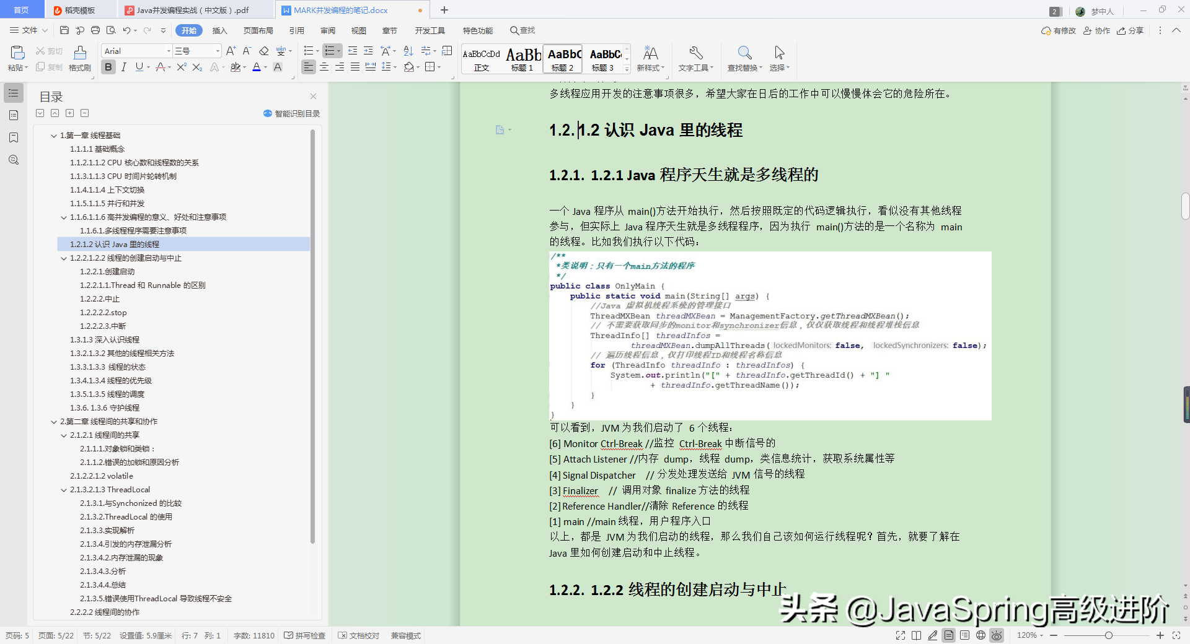Viewport: 1190px width, 644px height.
Task: Decrease font size with A- icon
Action: pyautogui.click(x=247, y=51)
